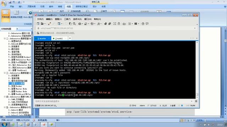Click the spell-check icon in Word status bar
The width and height of the screenshot is (227, 127).
pyautogui.click(x=34, y=120)
